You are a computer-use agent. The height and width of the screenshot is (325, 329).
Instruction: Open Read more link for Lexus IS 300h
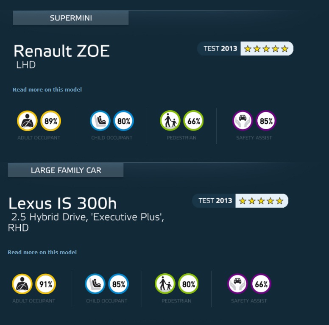point(42,252)
